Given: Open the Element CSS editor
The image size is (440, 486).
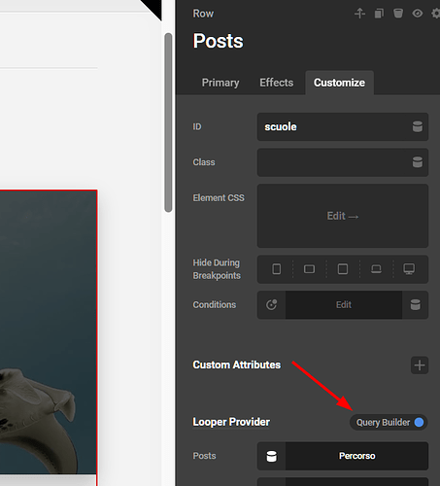Looking at the screenshot, I should [x=343, y=216].
